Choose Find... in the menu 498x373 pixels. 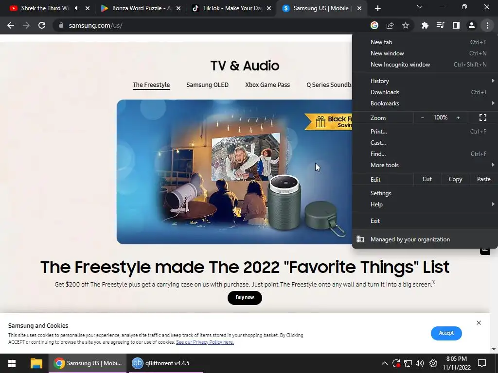[425, 154]
